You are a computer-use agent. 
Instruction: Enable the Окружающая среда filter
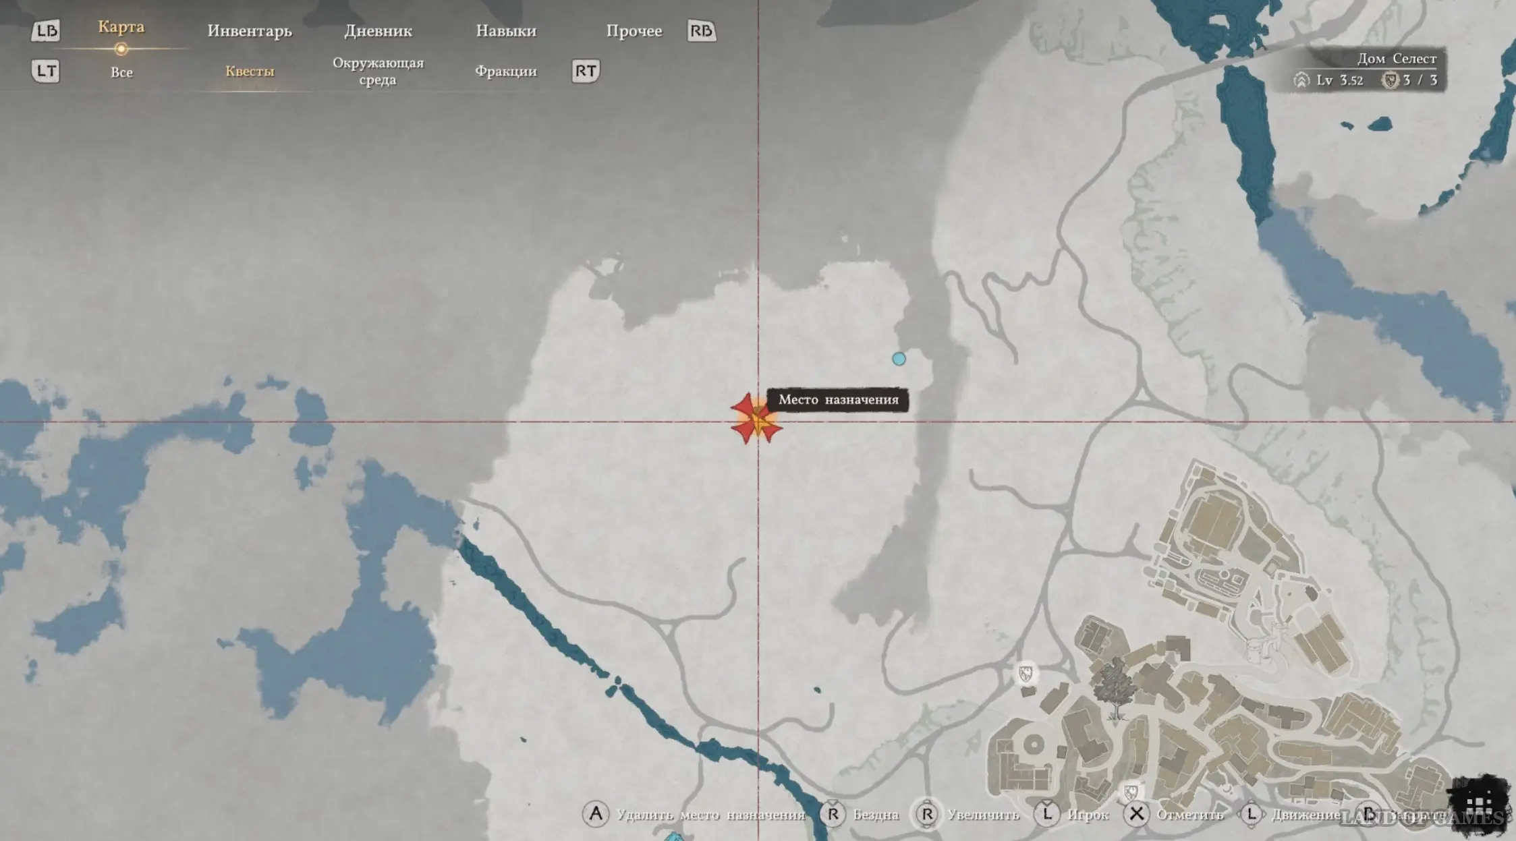tap(378, 71)
